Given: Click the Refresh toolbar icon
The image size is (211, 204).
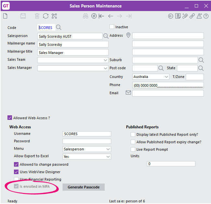Looking at the screenshot, I should point(46,16).
